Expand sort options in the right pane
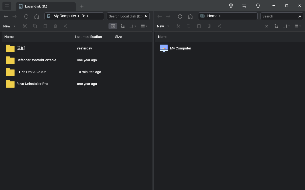The image size is (305, 190). (287, 26)
